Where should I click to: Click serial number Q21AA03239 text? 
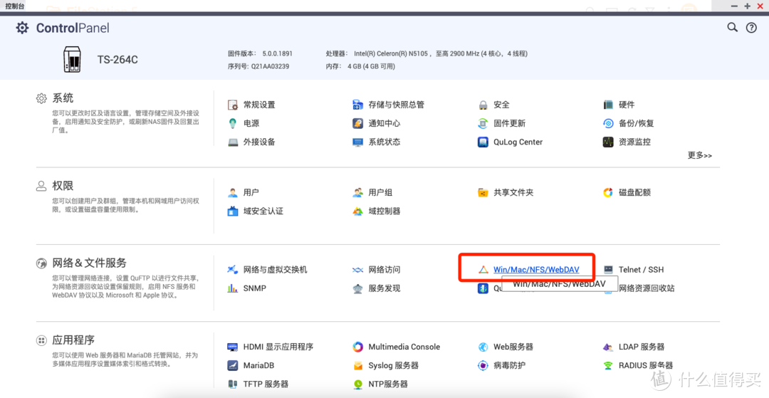[x=271, y=66]
